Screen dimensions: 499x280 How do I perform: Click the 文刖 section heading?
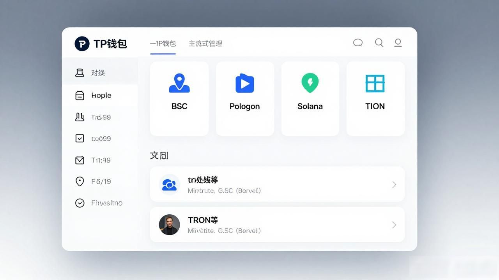pyautogui.click(x=159, y=156)
